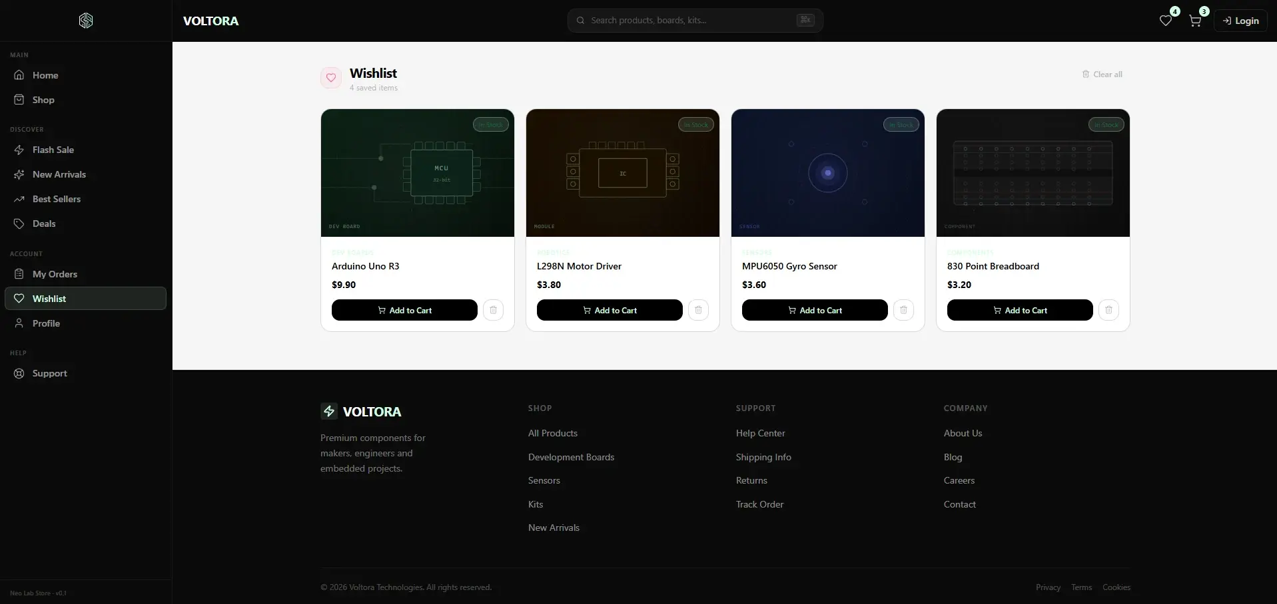
Task: Click the VOLTORA brand name in header
Action: click(x=211, y=21)
